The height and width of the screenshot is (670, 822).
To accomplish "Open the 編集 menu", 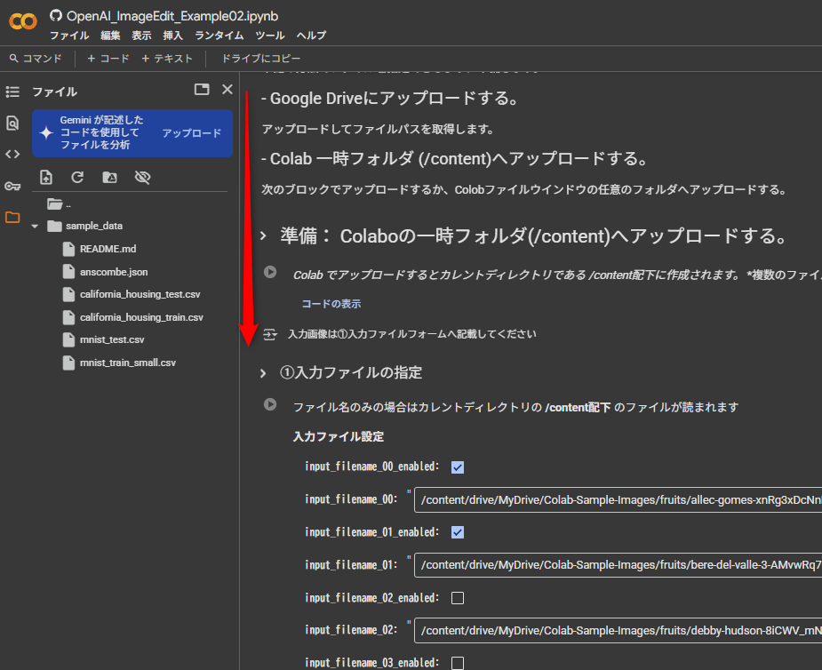I will click(110, 36).
